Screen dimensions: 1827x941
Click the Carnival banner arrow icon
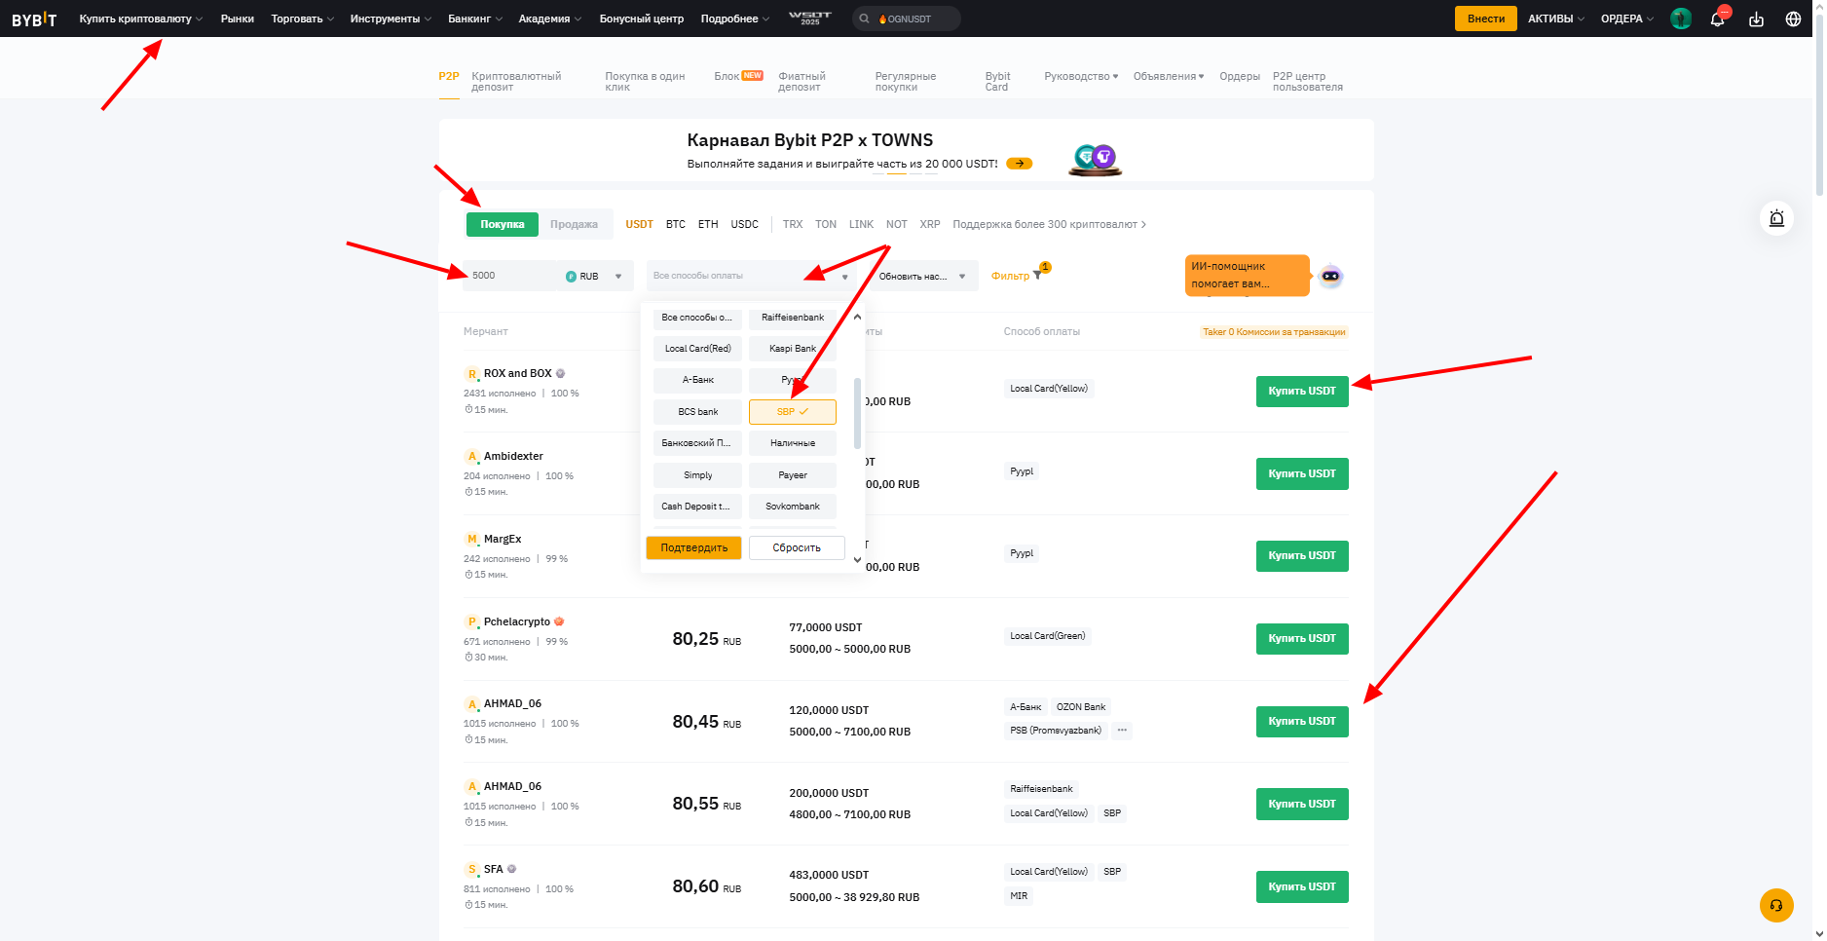coord(1020,164)
